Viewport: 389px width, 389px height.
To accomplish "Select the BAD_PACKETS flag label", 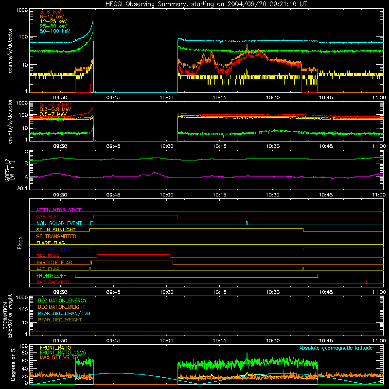I will (x=53, y=282).
